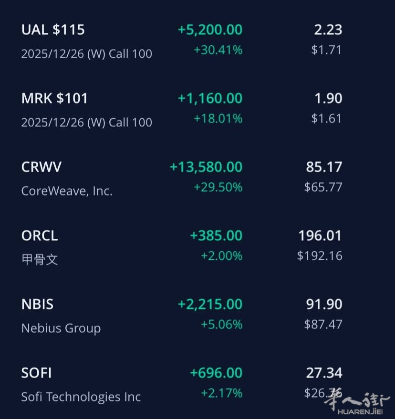Open the CRWV stock position
395x419 pixels.
coord(42,167)
